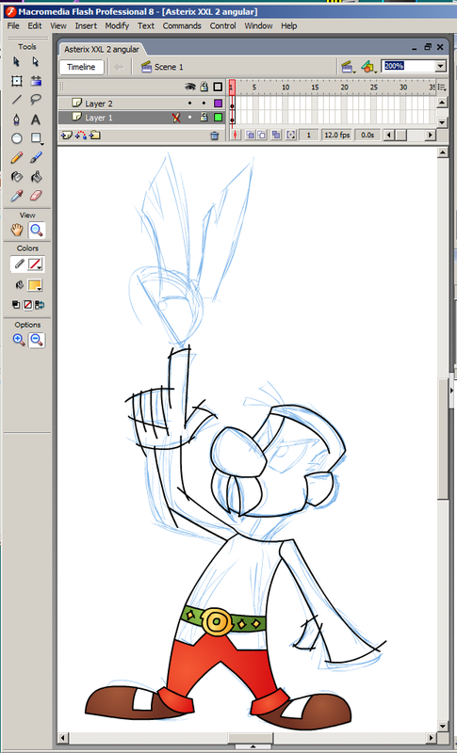Viewport: 457px width, 753px height.
Task: Select the Text tool
Action: [x=36, y=120]
